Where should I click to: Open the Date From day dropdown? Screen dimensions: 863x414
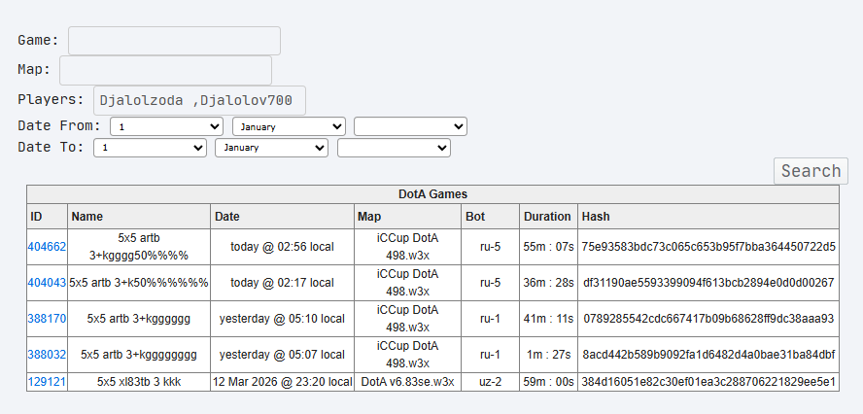tap(166, 126)
